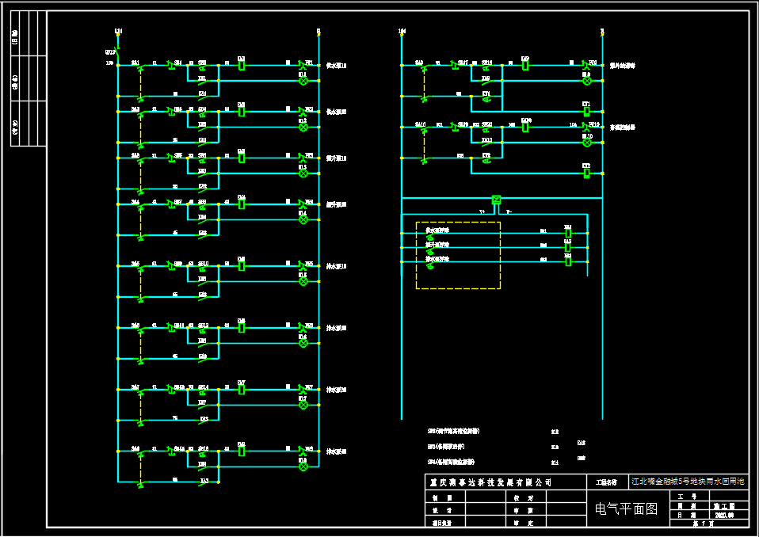
Task: Click the SP3 legend note text line
Action: pyautogui.click(x=454, y=431)
